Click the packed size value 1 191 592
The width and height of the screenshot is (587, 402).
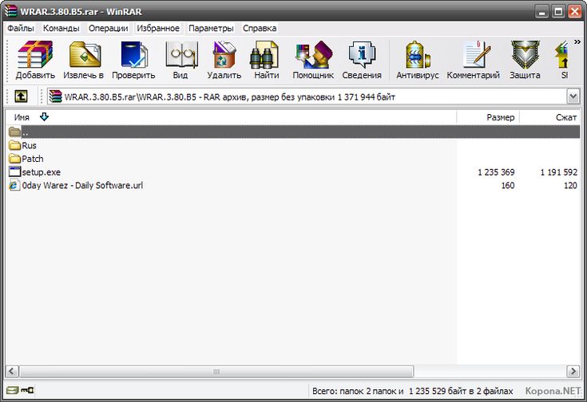click(558, 172)
